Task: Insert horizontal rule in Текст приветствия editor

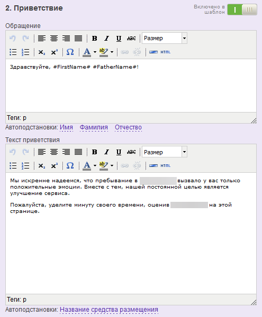Action: pos(153,166)
